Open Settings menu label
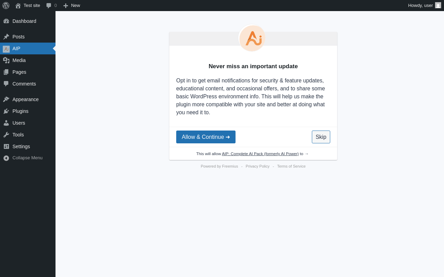The image size is (444, 277). [x=21, y=146]
